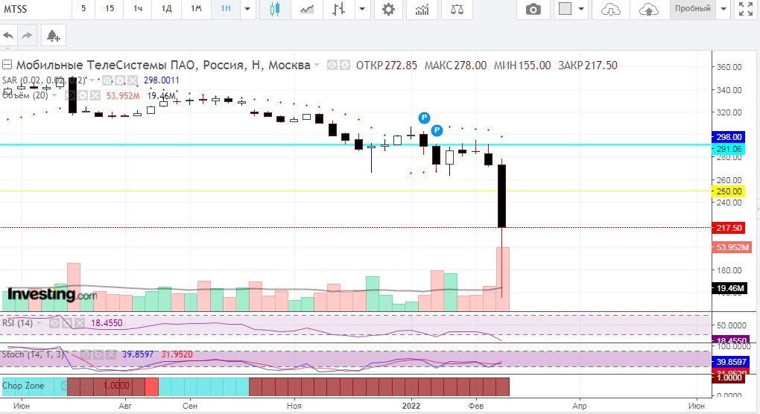Image resolution: width=760 pixels, height=414 pixels.
Task: Redo the chart action arrow
Action: tap(27, 35)
